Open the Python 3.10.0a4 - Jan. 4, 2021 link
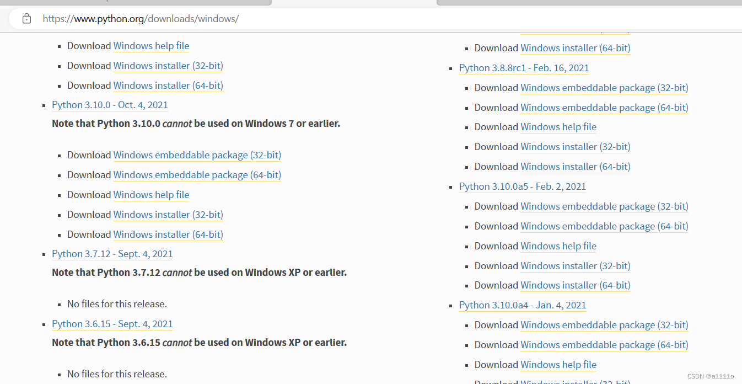 (522, 305)
